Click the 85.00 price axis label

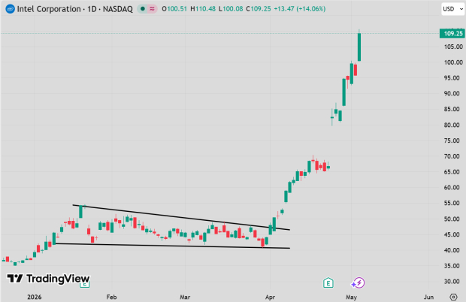pyautogui.click(x=452, y=109)
